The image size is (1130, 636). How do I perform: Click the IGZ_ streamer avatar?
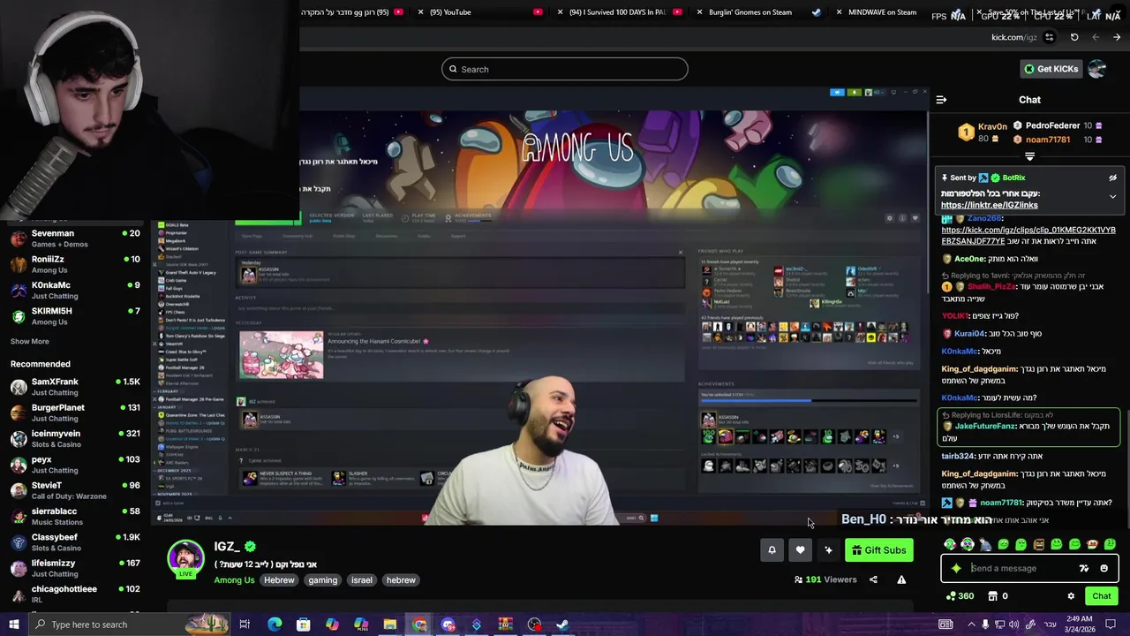coord(185,558)
